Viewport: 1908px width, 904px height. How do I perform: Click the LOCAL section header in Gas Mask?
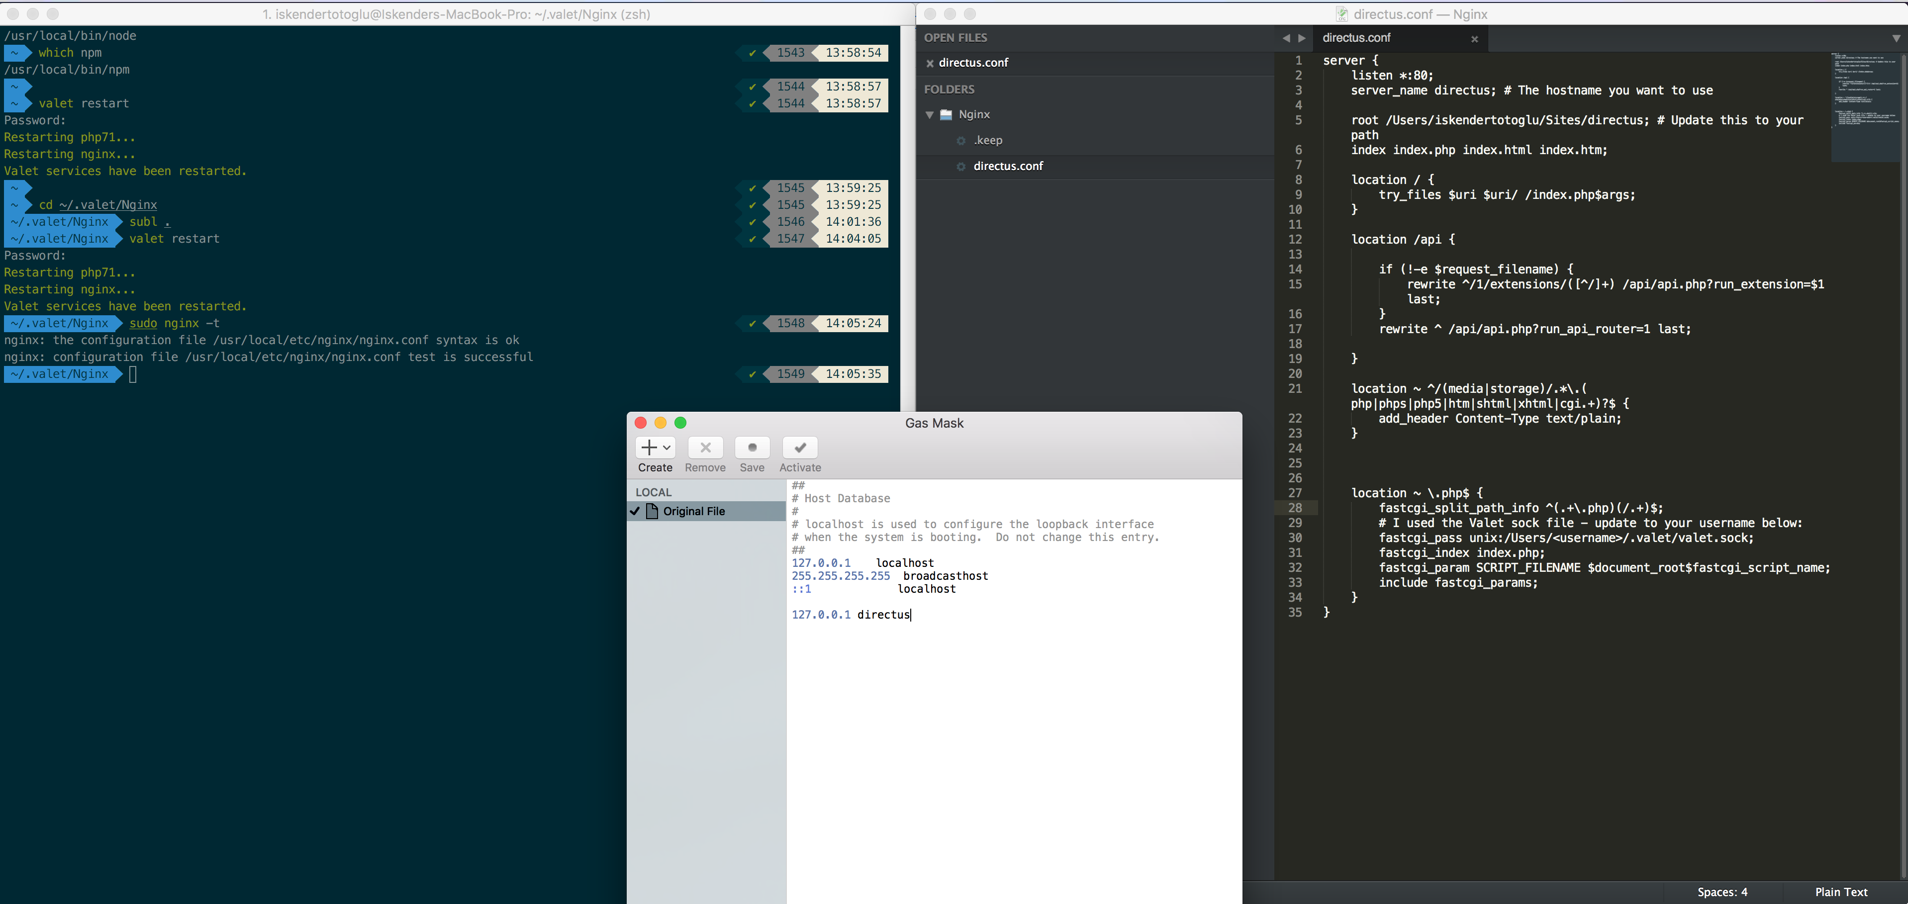[653, 492]
